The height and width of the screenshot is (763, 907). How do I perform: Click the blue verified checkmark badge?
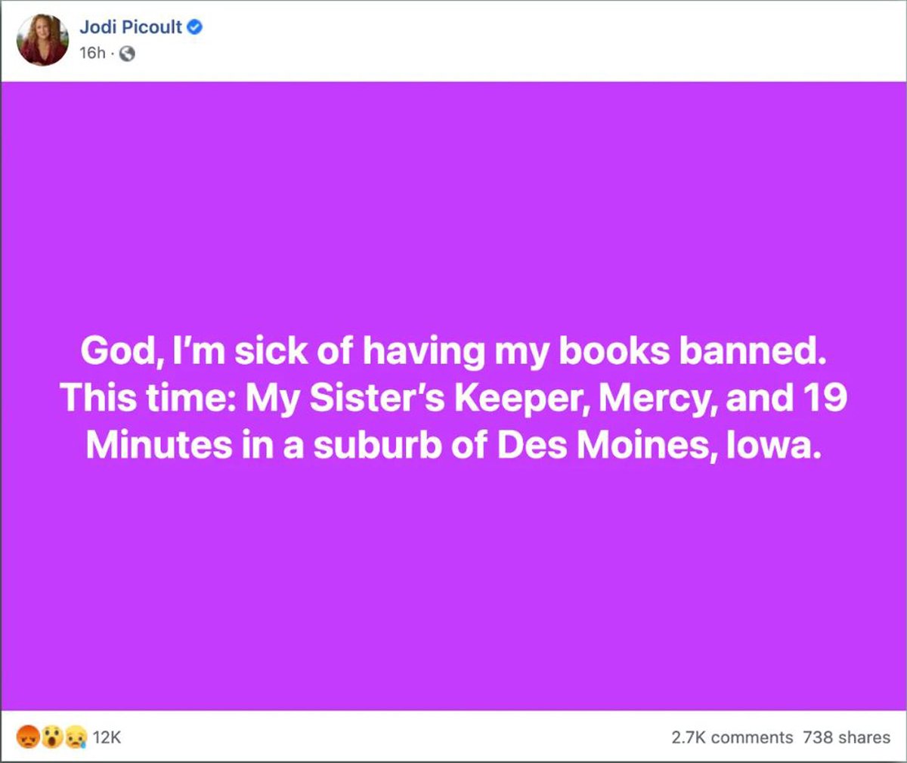click(195, 26)
